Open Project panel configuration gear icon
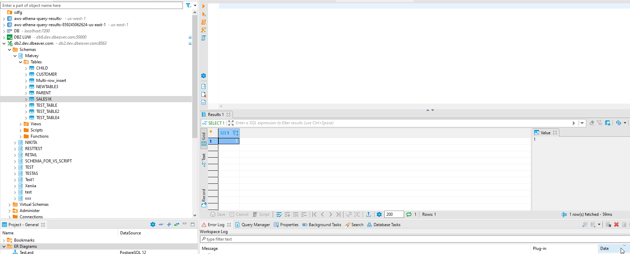The width and height of the screenshot is (630, 254). (153, 224)
